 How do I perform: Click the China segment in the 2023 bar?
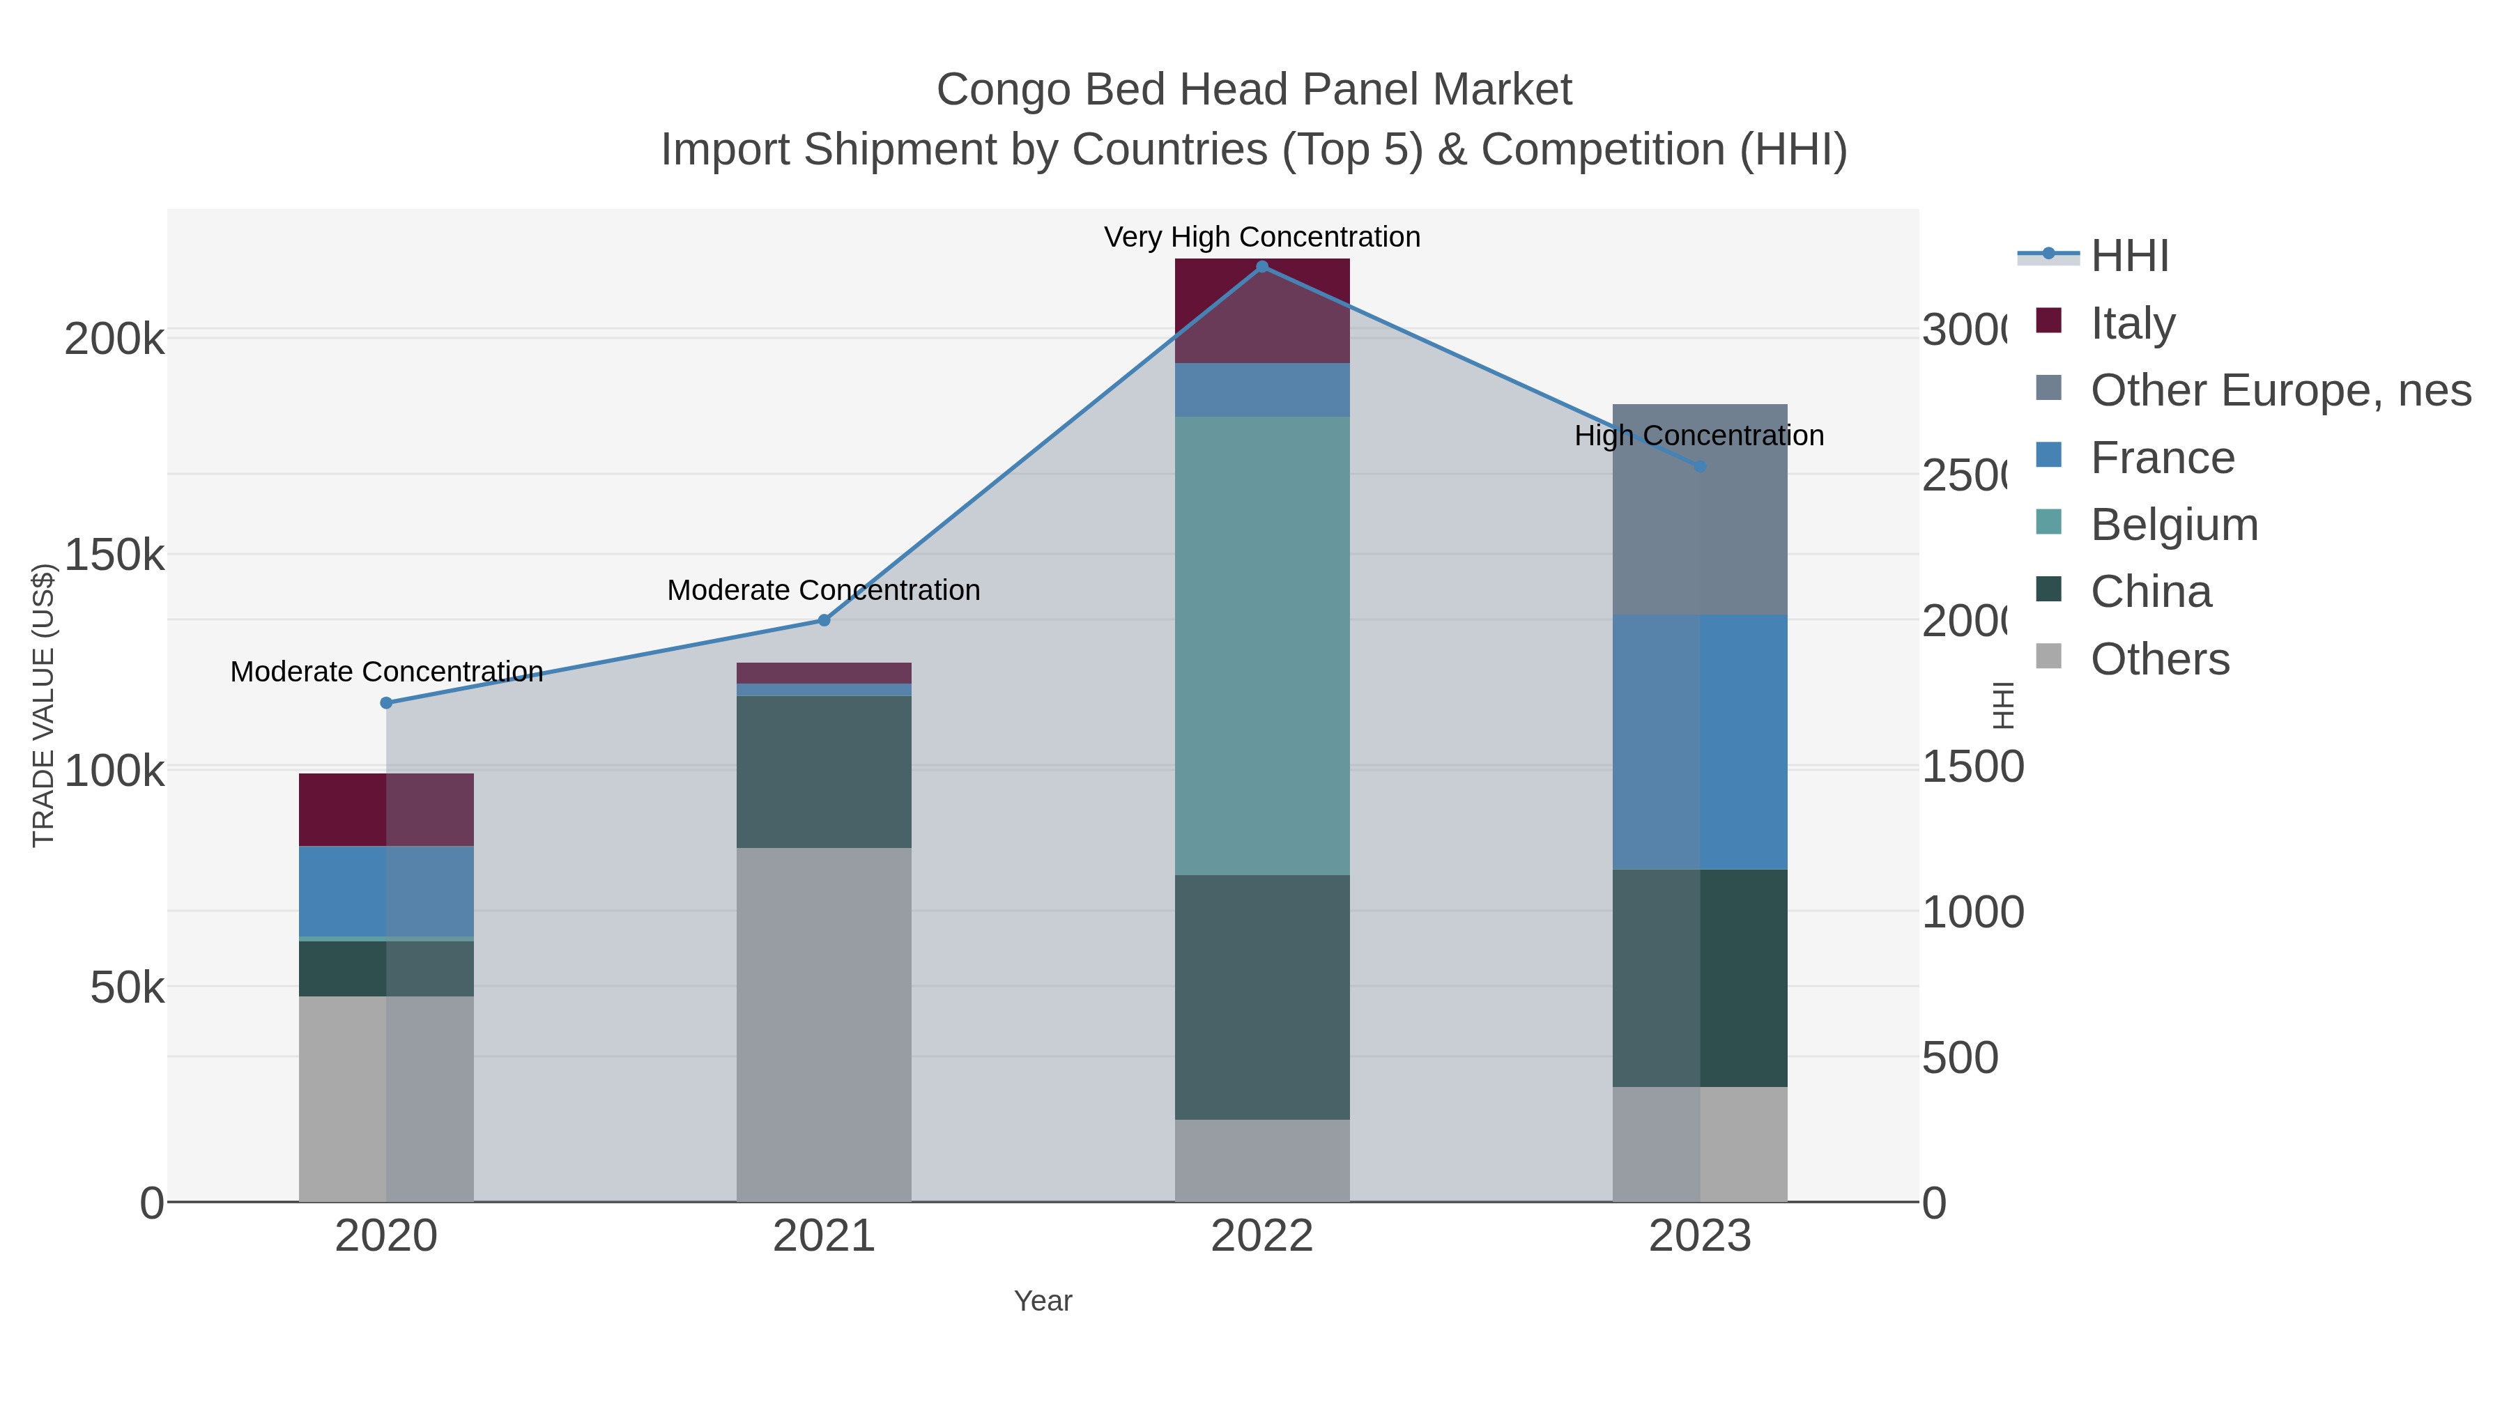tap(1701, 979)
